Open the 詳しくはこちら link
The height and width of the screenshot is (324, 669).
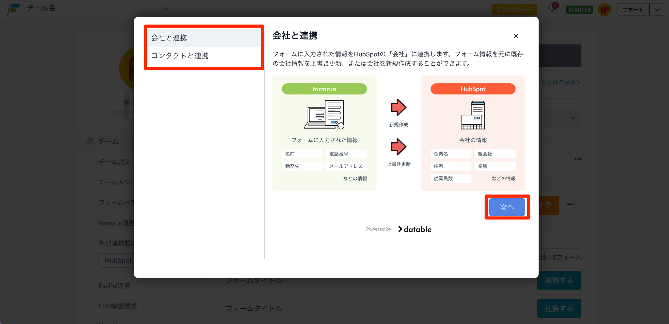(x=560, y=82)
